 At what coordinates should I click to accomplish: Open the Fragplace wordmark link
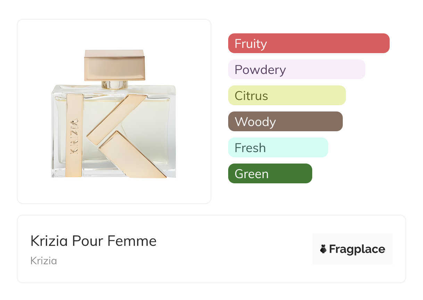pos(357,249)
